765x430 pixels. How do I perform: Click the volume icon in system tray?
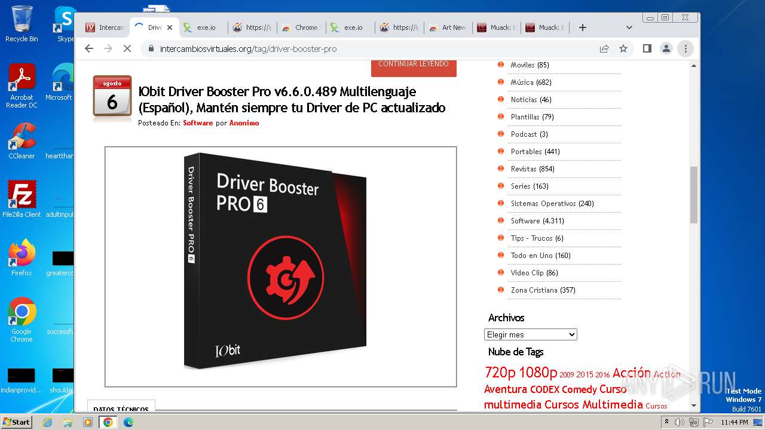pos(680,422)
